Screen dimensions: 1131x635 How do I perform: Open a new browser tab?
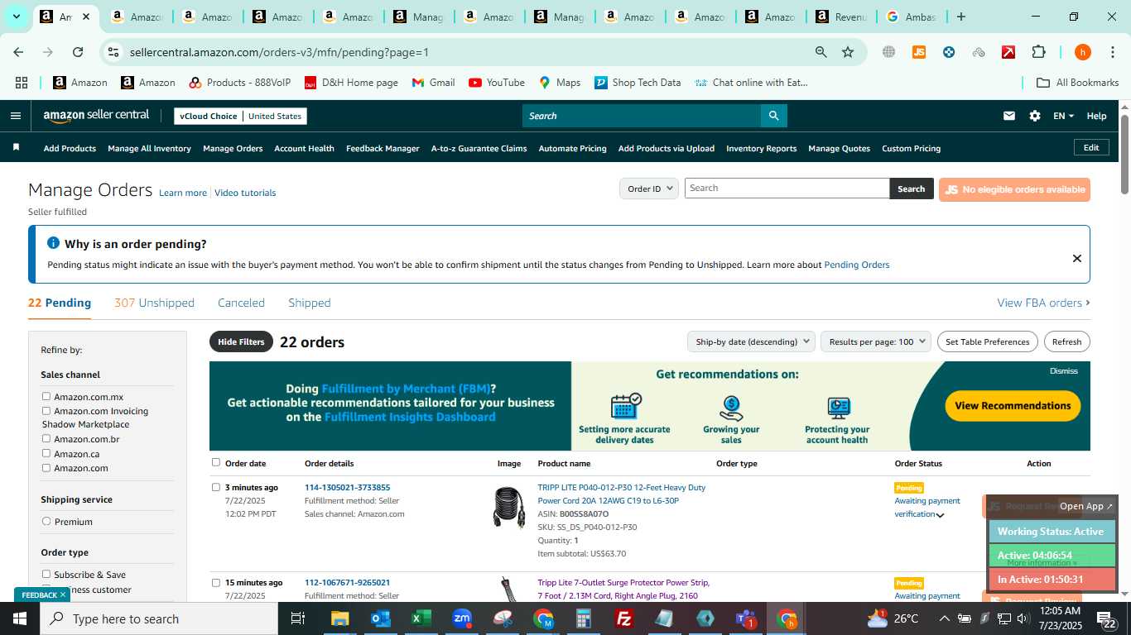[960, 17]
